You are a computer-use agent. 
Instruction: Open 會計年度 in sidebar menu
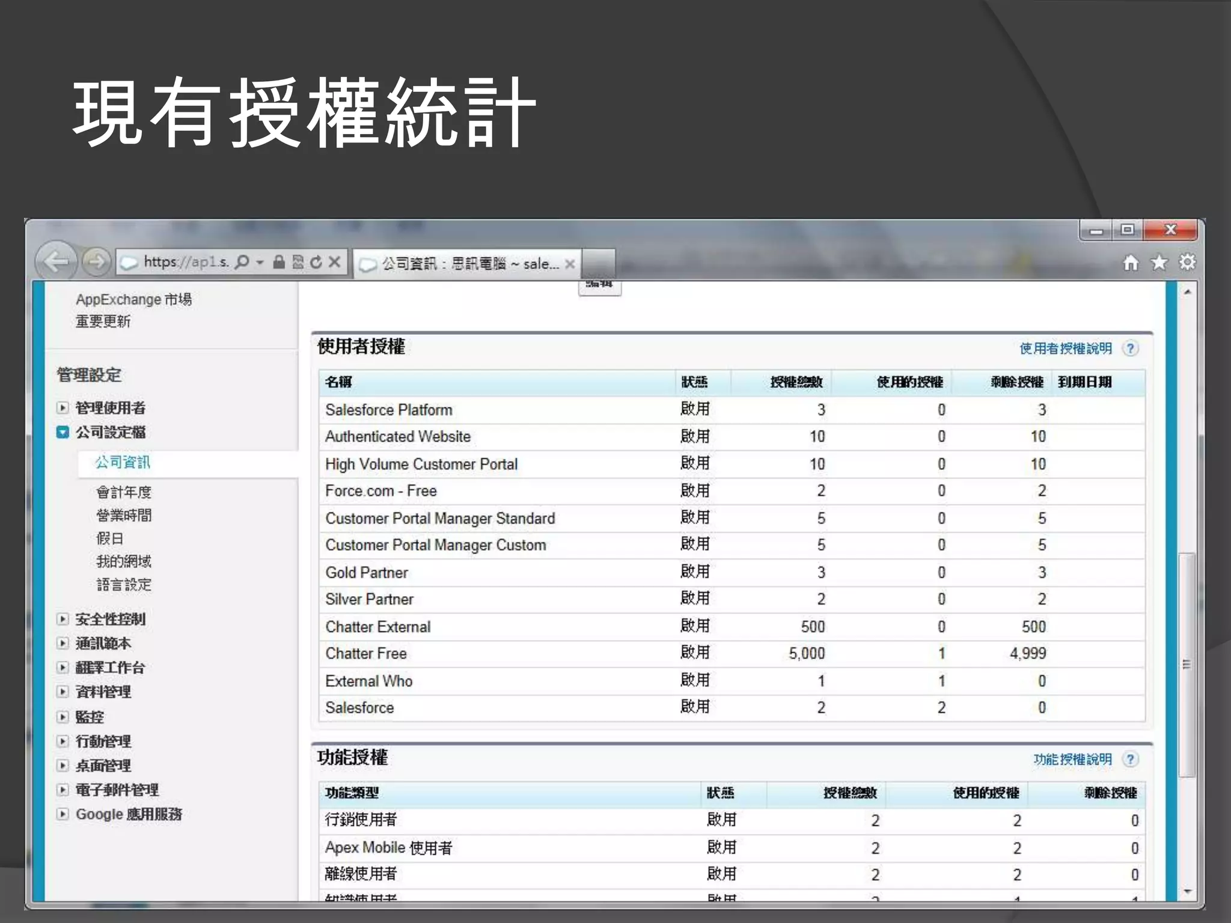click(124, 493)
